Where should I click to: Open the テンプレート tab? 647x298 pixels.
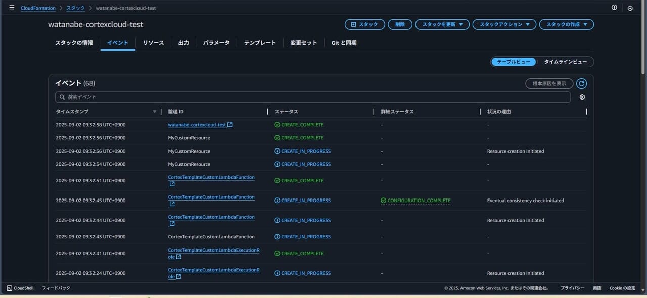(260, 43)
